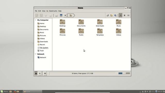Launch Firefox from the panel
This screenshot has width=165, height=93.
[15, 91]
